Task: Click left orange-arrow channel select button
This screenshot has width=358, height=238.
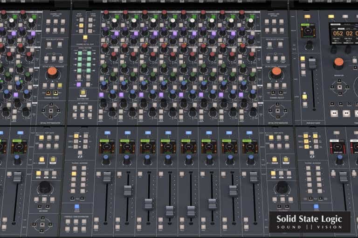Action: (x=48, y=93)
